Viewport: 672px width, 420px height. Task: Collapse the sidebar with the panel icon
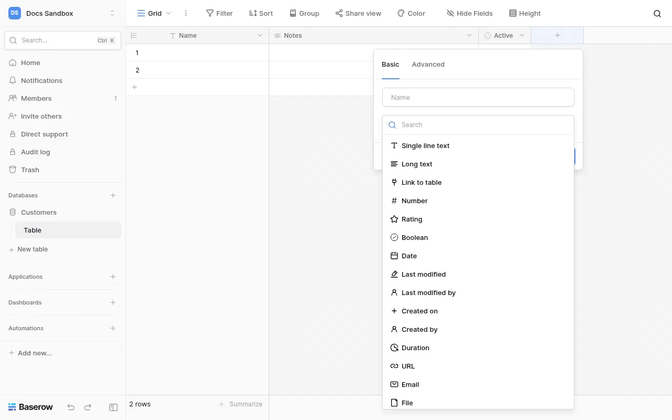[113, 407]
